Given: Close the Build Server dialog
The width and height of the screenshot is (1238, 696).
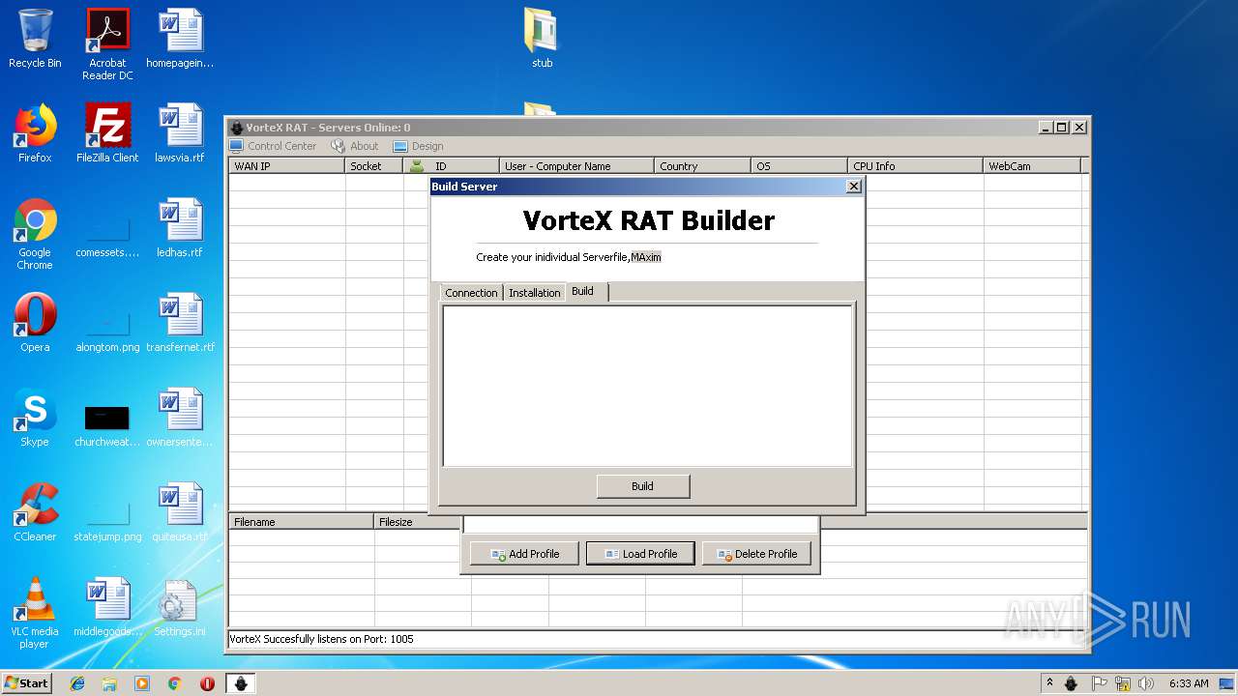Looking at the screenshot, I should point(853,187).
